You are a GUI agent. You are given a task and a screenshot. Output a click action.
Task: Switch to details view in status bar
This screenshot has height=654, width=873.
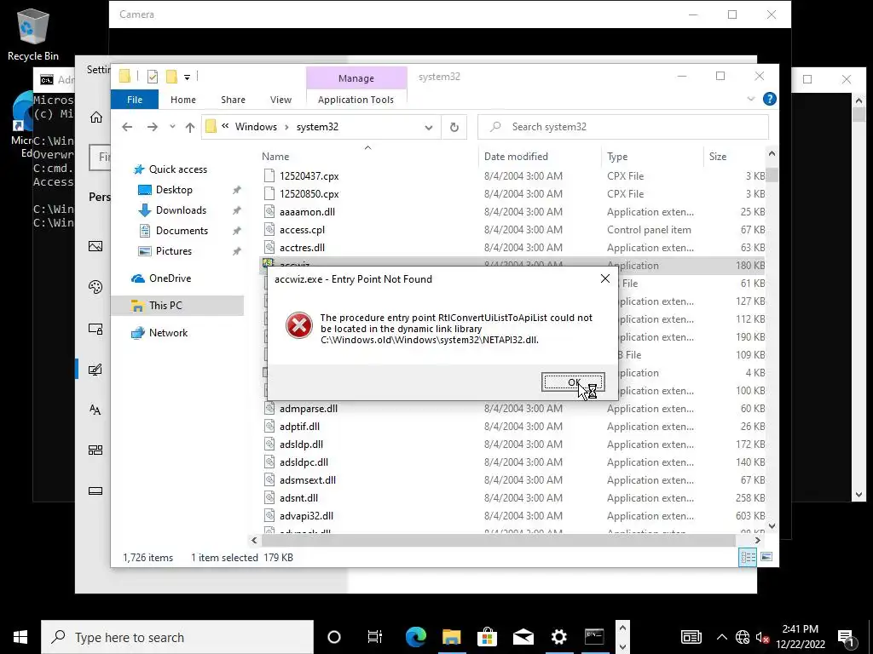748,557
